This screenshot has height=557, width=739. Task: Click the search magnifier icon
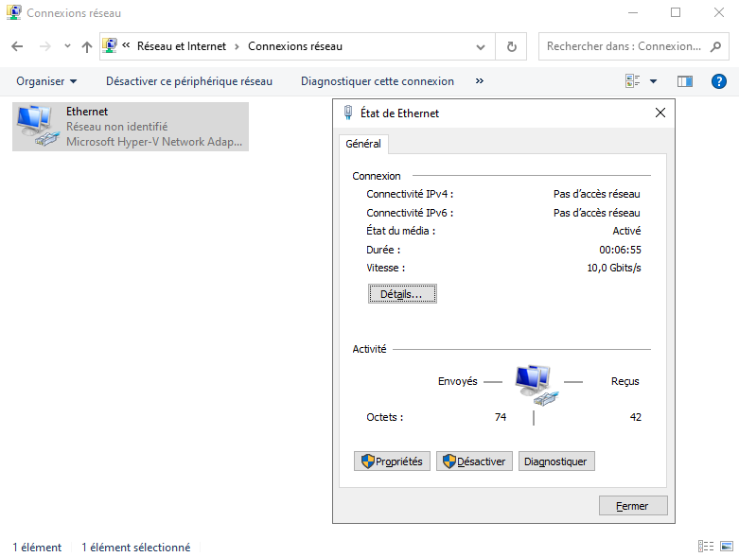coord(715,46)
